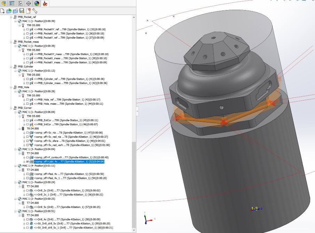Enable checkbox for PRB_Cylinder_ref operation
315x233 pixels.
[x=27, y=79]
